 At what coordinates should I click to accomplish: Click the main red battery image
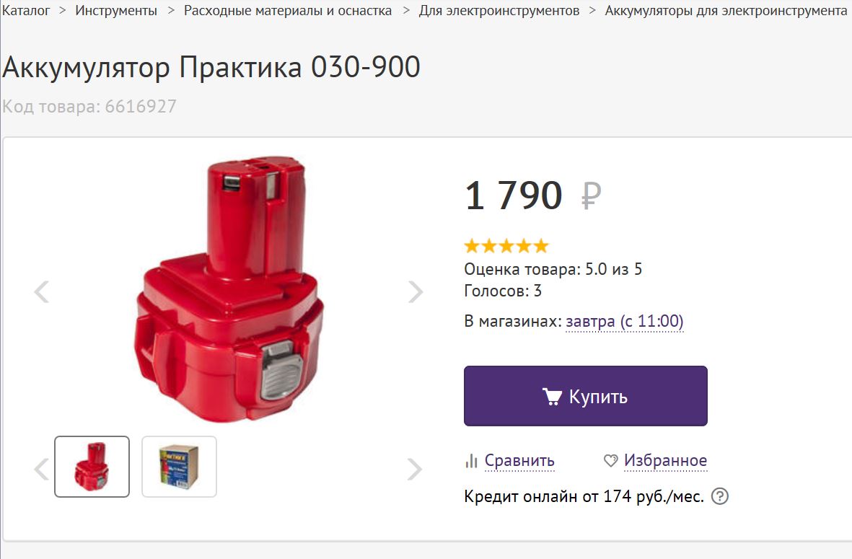click(229, 289)
